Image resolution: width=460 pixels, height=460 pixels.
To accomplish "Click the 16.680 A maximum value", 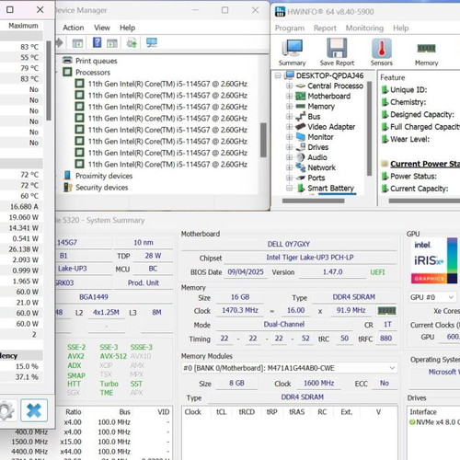I will (24, 207).
